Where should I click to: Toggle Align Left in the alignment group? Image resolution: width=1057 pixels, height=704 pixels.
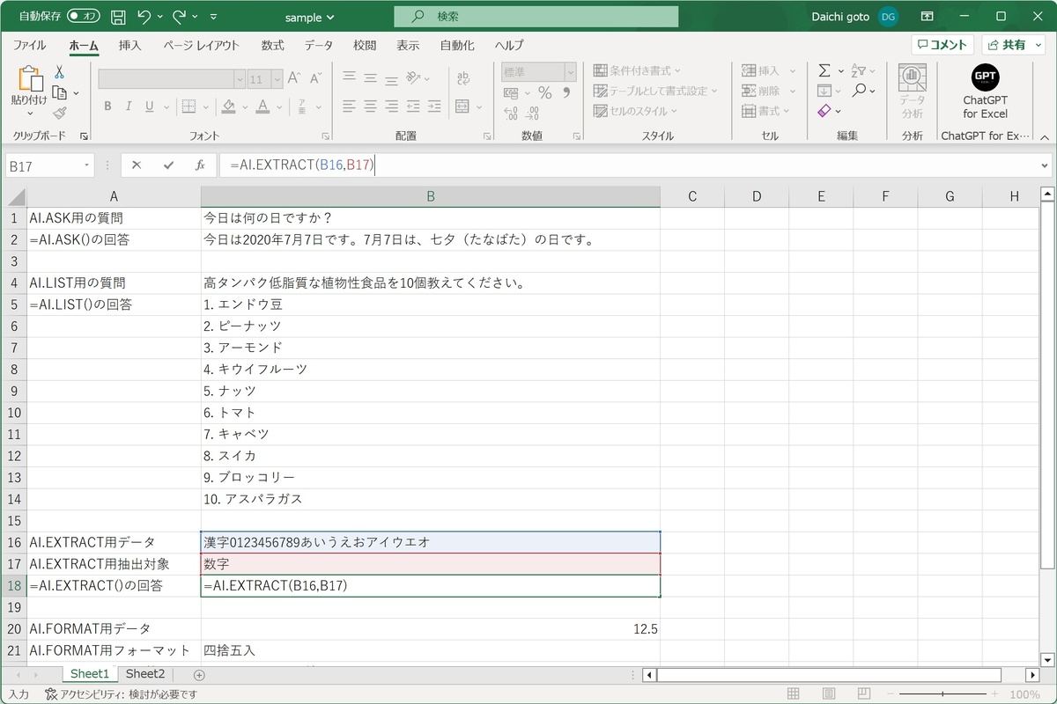349,106
